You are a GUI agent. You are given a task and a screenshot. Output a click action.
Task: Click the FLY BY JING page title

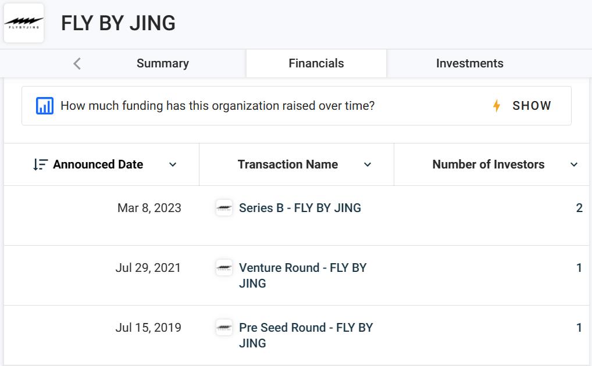click(118, 23)
